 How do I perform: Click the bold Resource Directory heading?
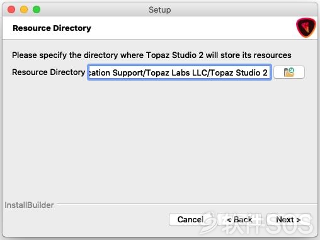click(x=52, y=28)
